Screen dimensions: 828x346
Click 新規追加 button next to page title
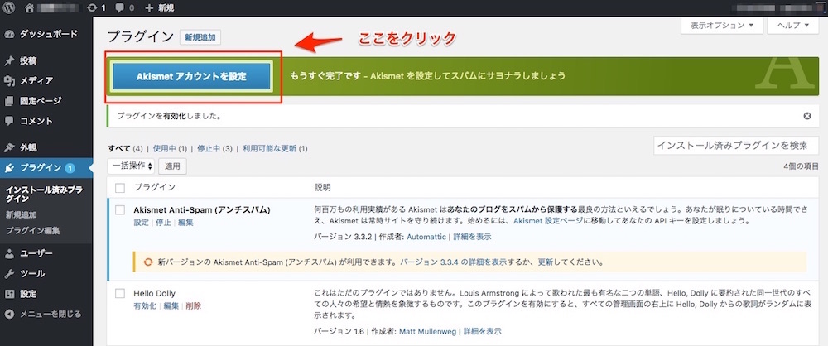[x=200, y=37]
